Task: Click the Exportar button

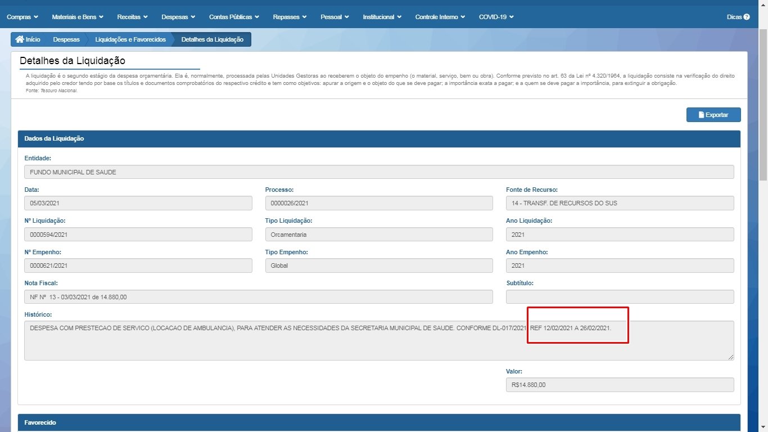Action: 713,115
